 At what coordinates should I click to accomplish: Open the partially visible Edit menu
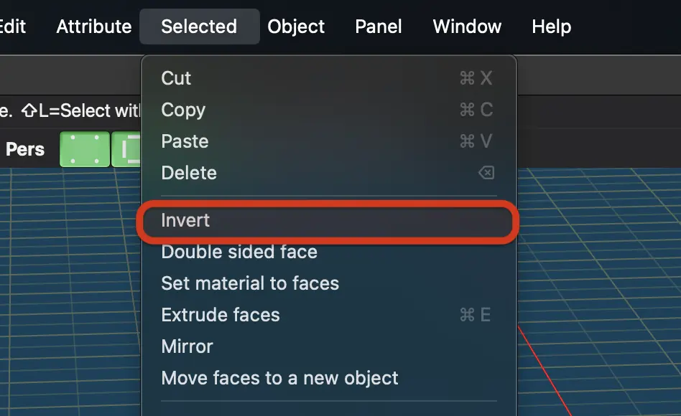(13, 27)
